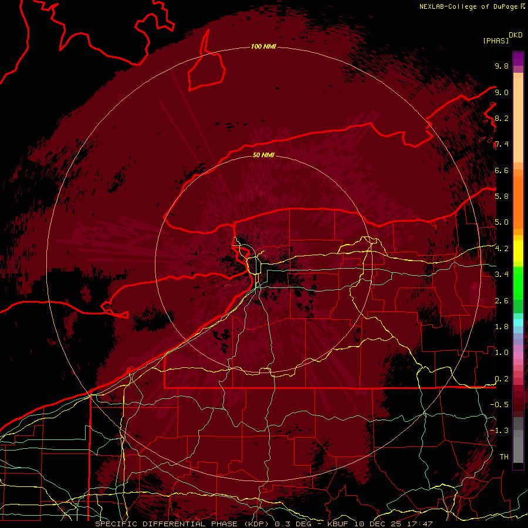Click the KBUF 10 DEC 25 17:47 timestamp

(x=380, y=524)
